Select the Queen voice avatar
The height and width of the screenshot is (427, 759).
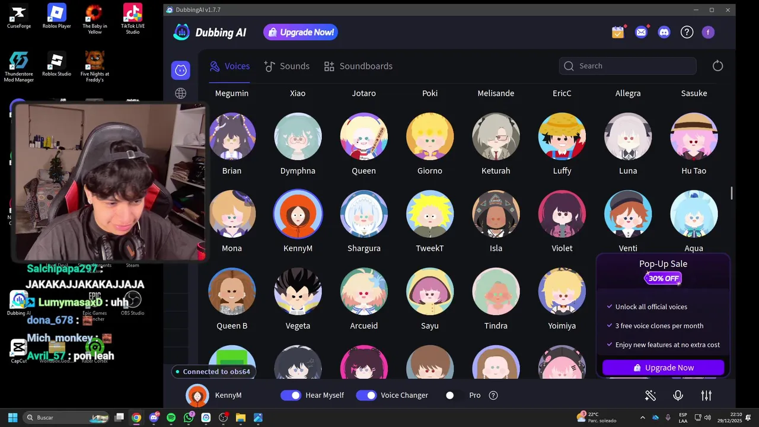364,136
